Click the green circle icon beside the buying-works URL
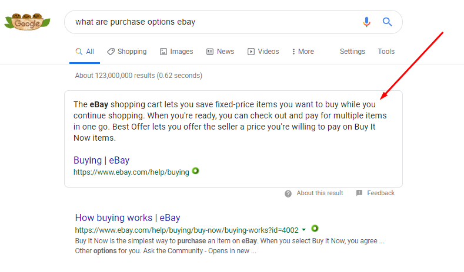The image size is (464, 272). (315, 228)
